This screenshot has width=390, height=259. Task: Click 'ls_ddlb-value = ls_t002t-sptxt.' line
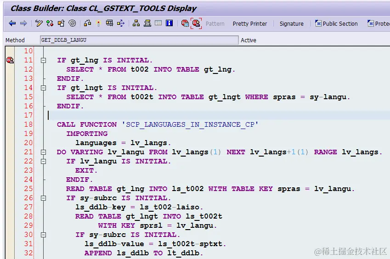pos(155,244)
